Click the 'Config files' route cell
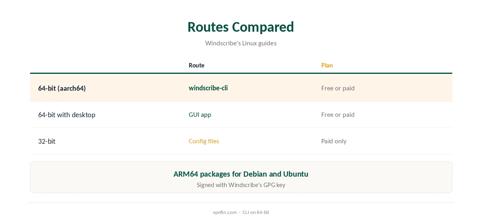 (204, 141)
